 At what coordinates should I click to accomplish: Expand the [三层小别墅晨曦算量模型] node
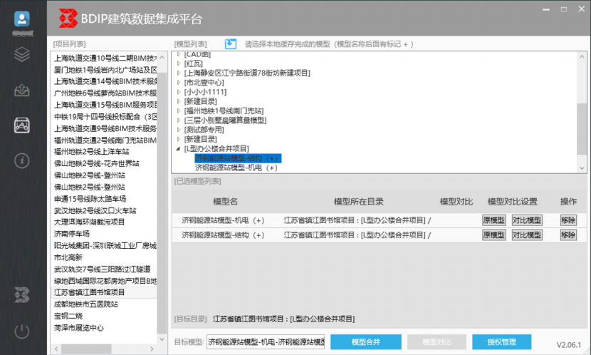179,120
